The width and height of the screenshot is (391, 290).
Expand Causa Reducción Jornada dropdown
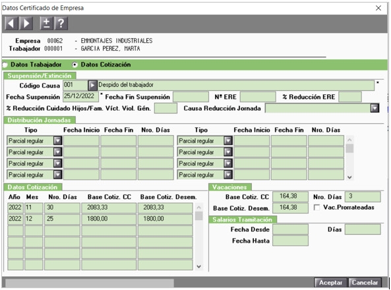pos(375,108)
